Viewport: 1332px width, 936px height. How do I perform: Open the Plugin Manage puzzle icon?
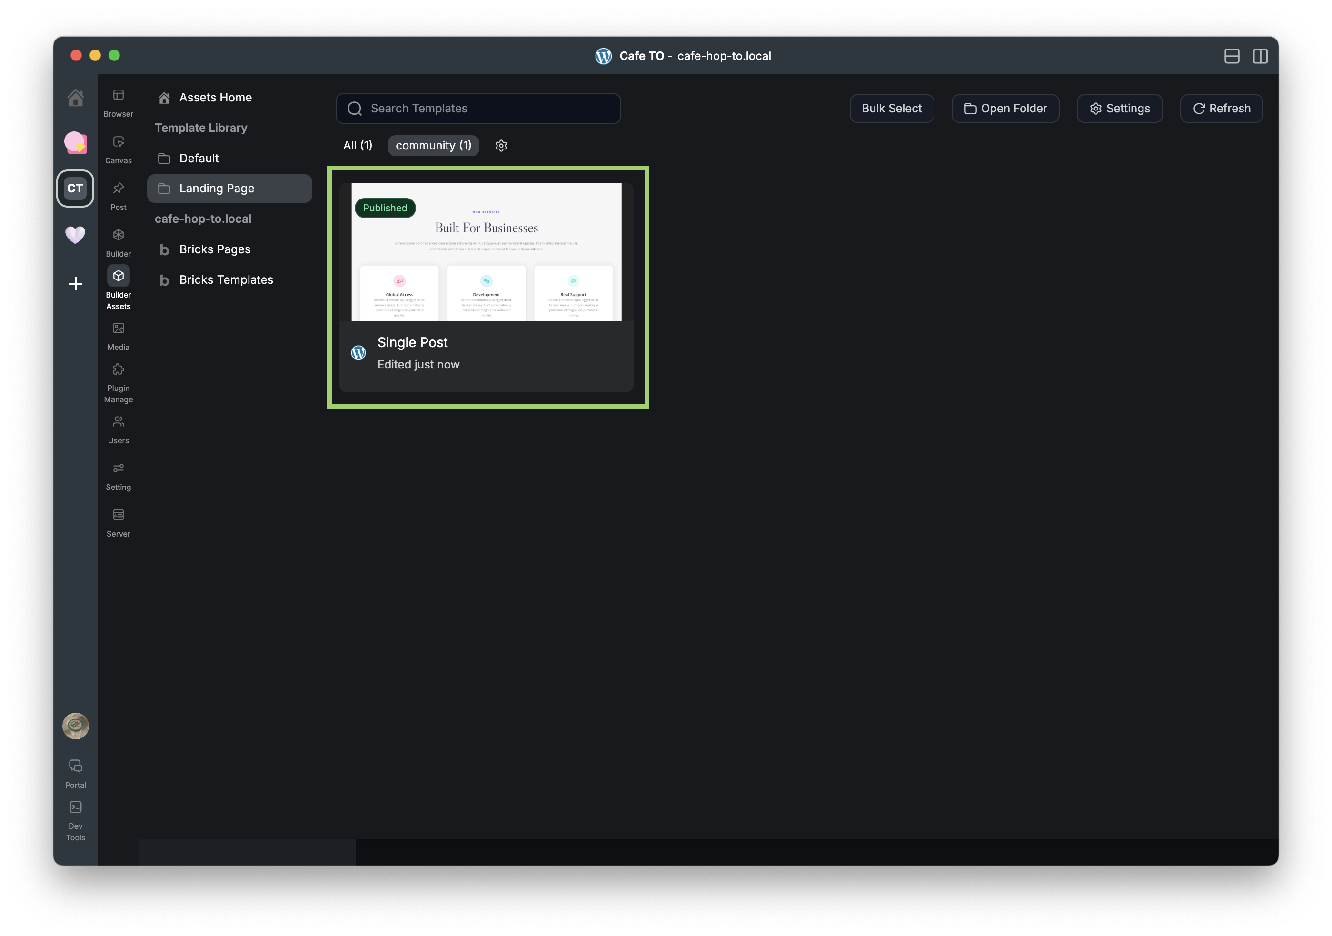coord(119,369)
